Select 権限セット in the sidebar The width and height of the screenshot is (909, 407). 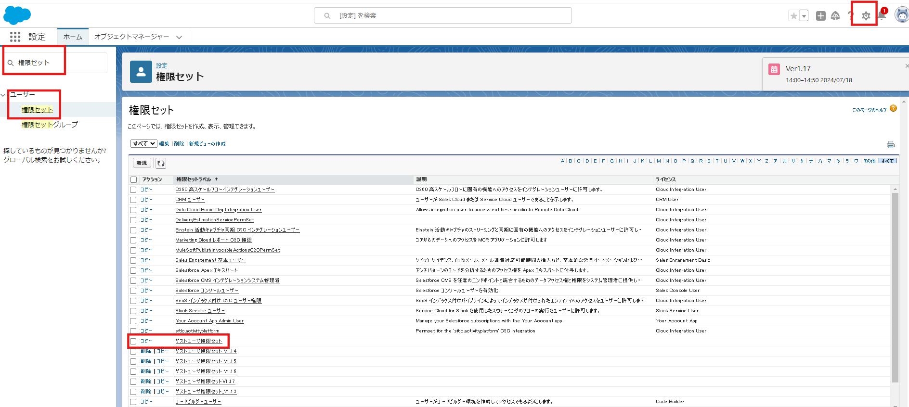[x=37, y=110]
